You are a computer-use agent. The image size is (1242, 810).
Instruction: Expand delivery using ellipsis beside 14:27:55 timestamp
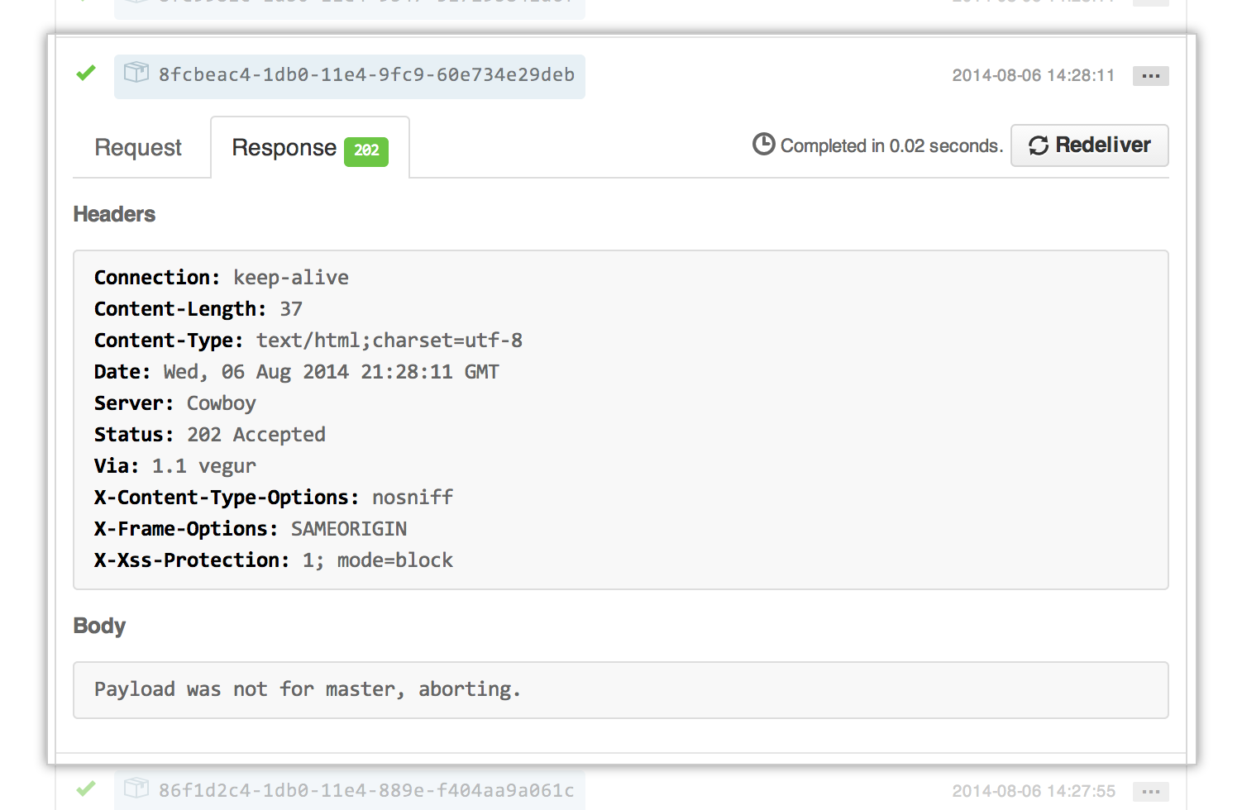coord(1150,792)
